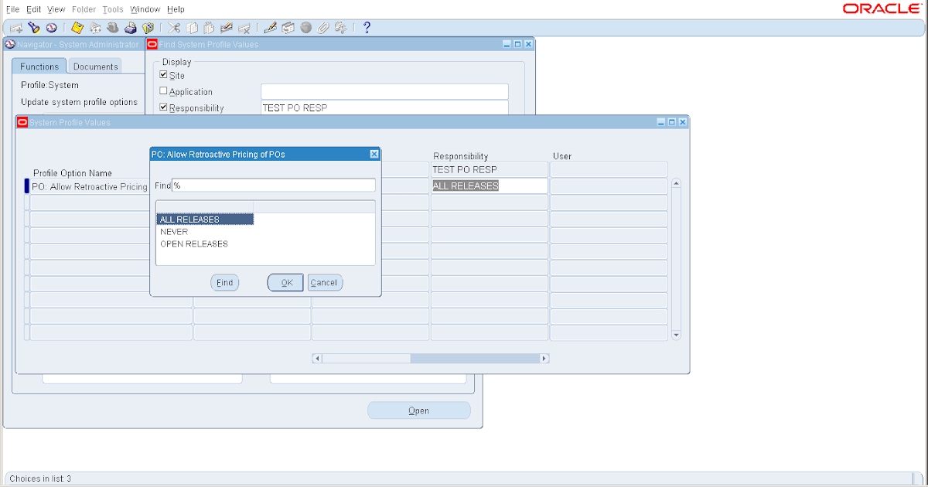928x487 pixels.
Task: Select NEVER from the profile value list
Action: click(175, 231)
